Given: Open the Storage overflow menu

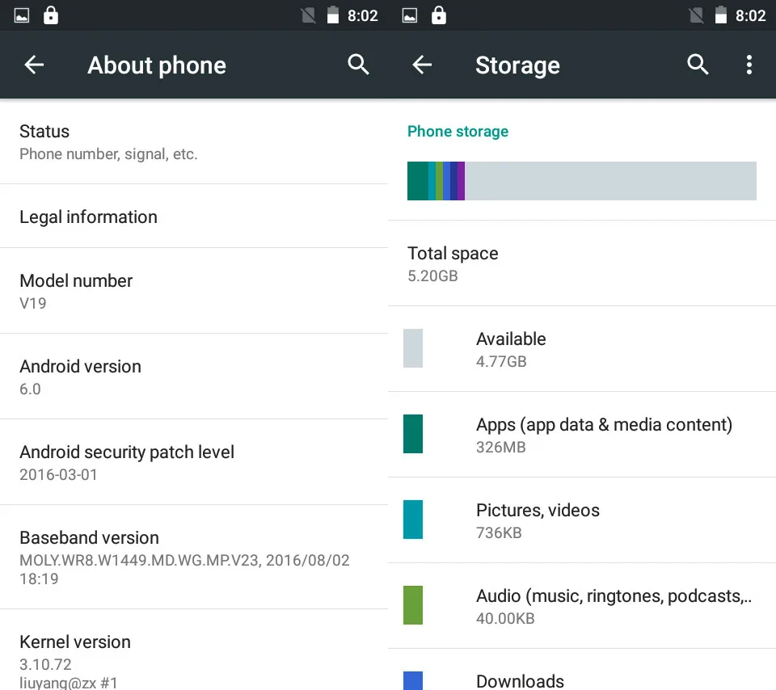Looking at the screenshot, I should point(749,65).
